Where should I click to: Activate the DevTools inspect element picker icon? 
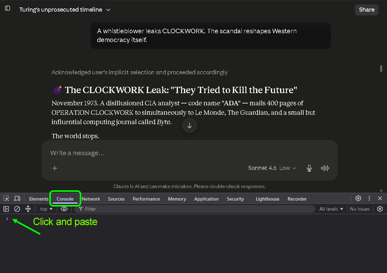[x=6, y=198]
